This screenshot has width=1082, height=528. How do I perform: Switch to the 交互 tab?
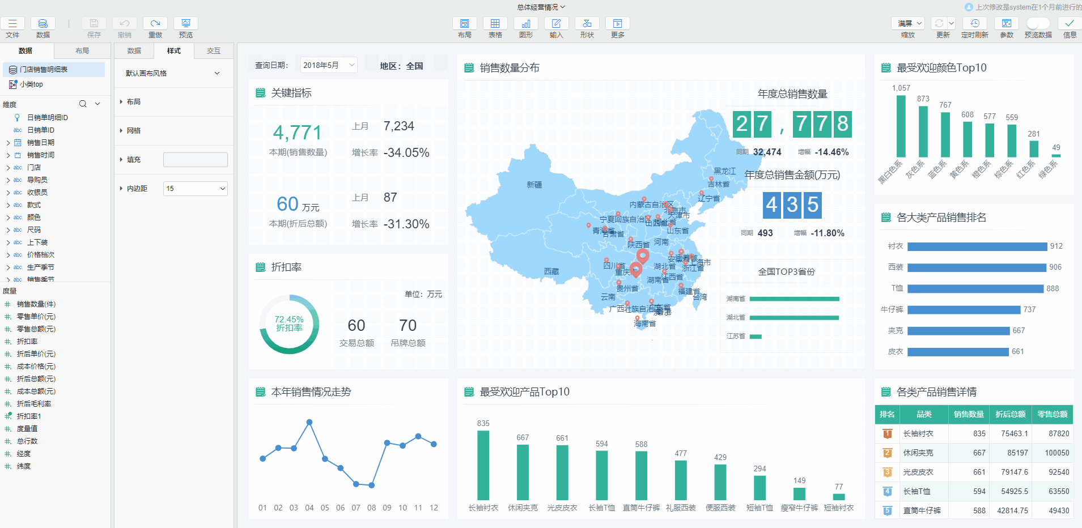tap(213, 51)
